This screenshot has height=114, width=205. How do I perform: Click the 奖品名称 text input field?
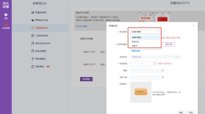point(155,57)
